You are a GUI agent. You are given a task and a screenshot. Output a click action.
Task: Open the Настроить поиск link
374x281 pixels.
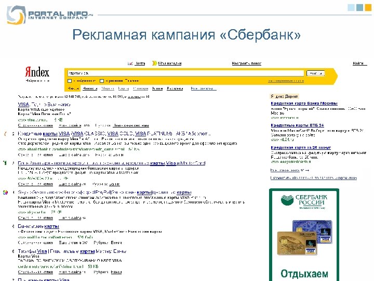pyautogui.click(x=246, y=63)
